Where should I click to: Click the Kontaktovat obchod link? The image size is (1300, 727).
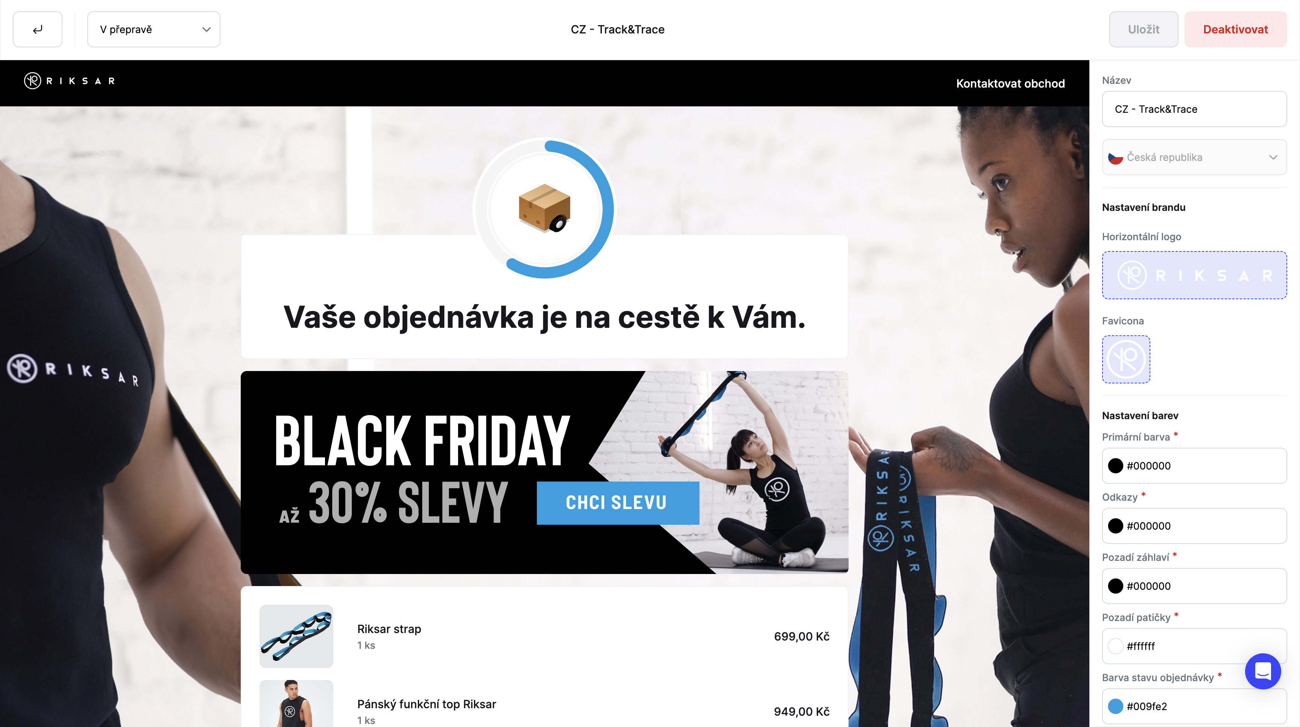1010,83
